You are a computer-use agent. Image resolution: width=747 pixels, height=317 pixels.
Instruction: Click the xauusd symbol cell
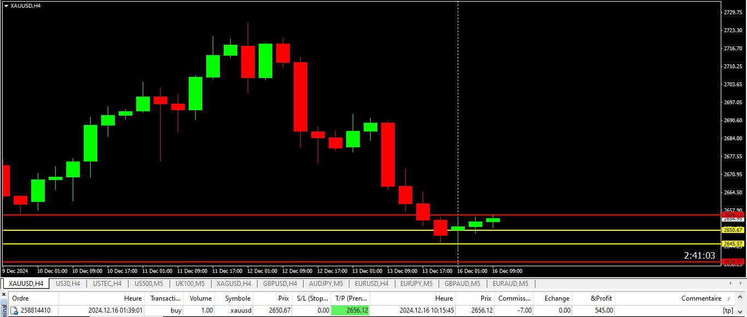pos(241,310)
